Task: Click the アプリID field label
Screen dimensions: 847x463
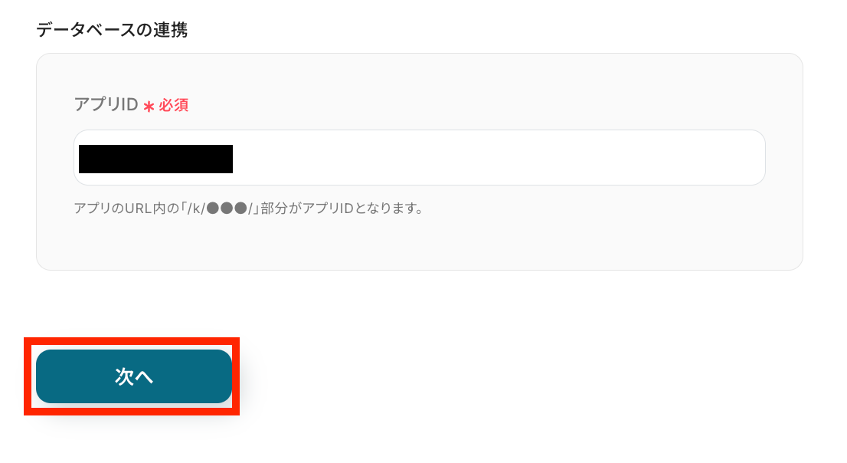Action: (106, 104)
